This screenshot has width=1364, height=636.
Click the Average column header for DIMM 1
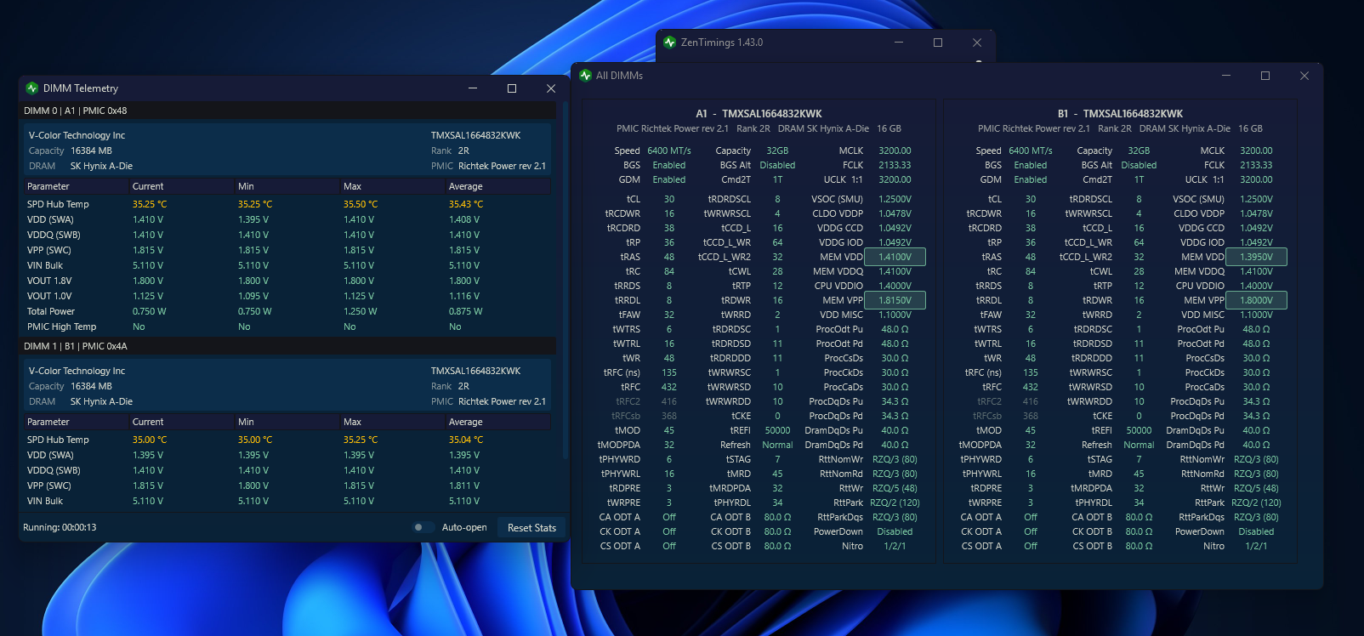point(498,422)
